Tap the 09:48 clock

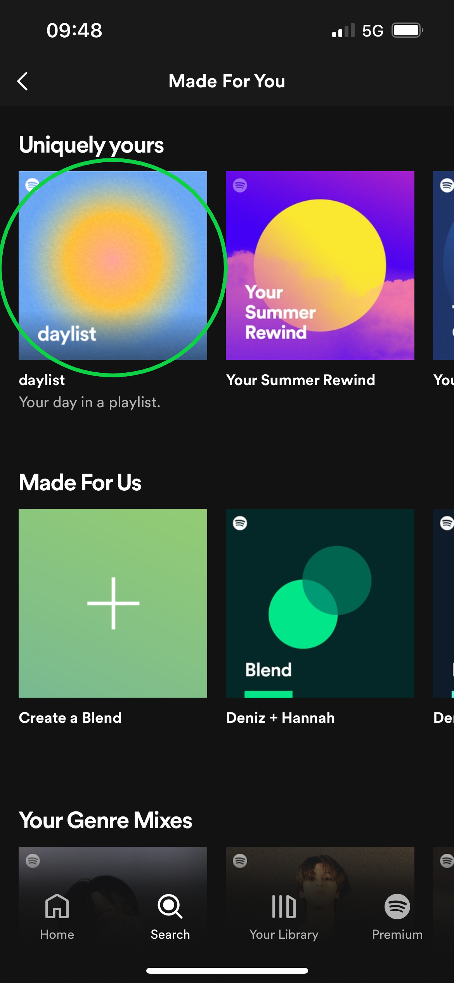pyautogui.click(x=75, y=30)
